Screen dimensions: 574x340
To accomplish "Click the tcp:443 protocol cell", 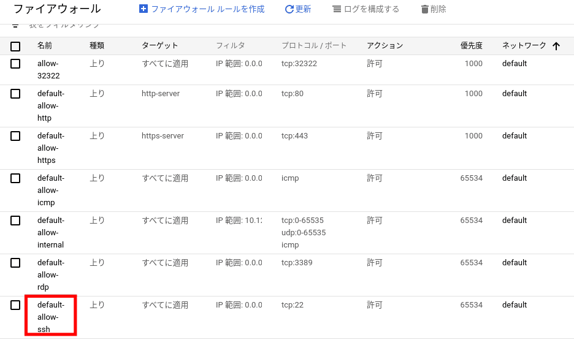I will click(295, 136).
